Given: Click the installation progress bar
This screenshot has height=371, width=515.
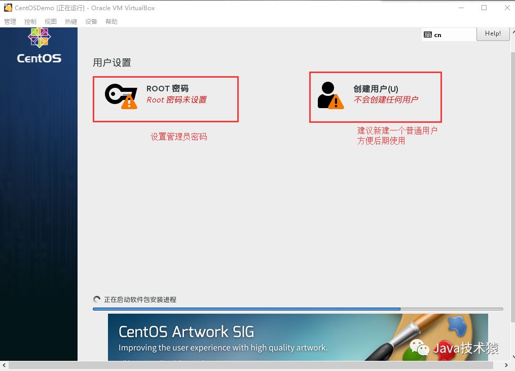Looking at the screenshot, I should [x=298, y=309].
